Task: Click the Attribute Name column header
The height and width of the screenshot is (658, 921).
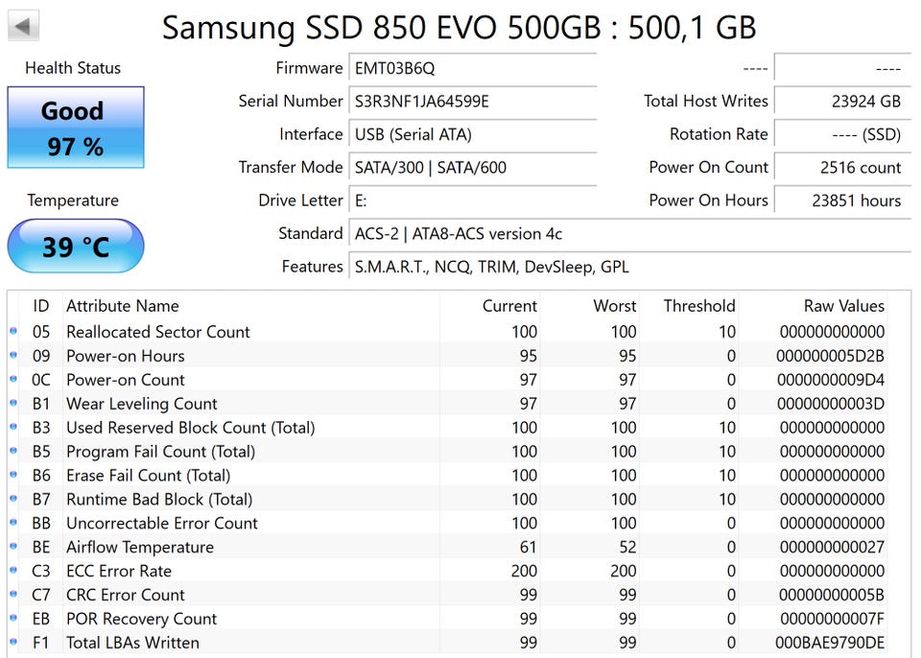Action: click(x=123, y=306)
